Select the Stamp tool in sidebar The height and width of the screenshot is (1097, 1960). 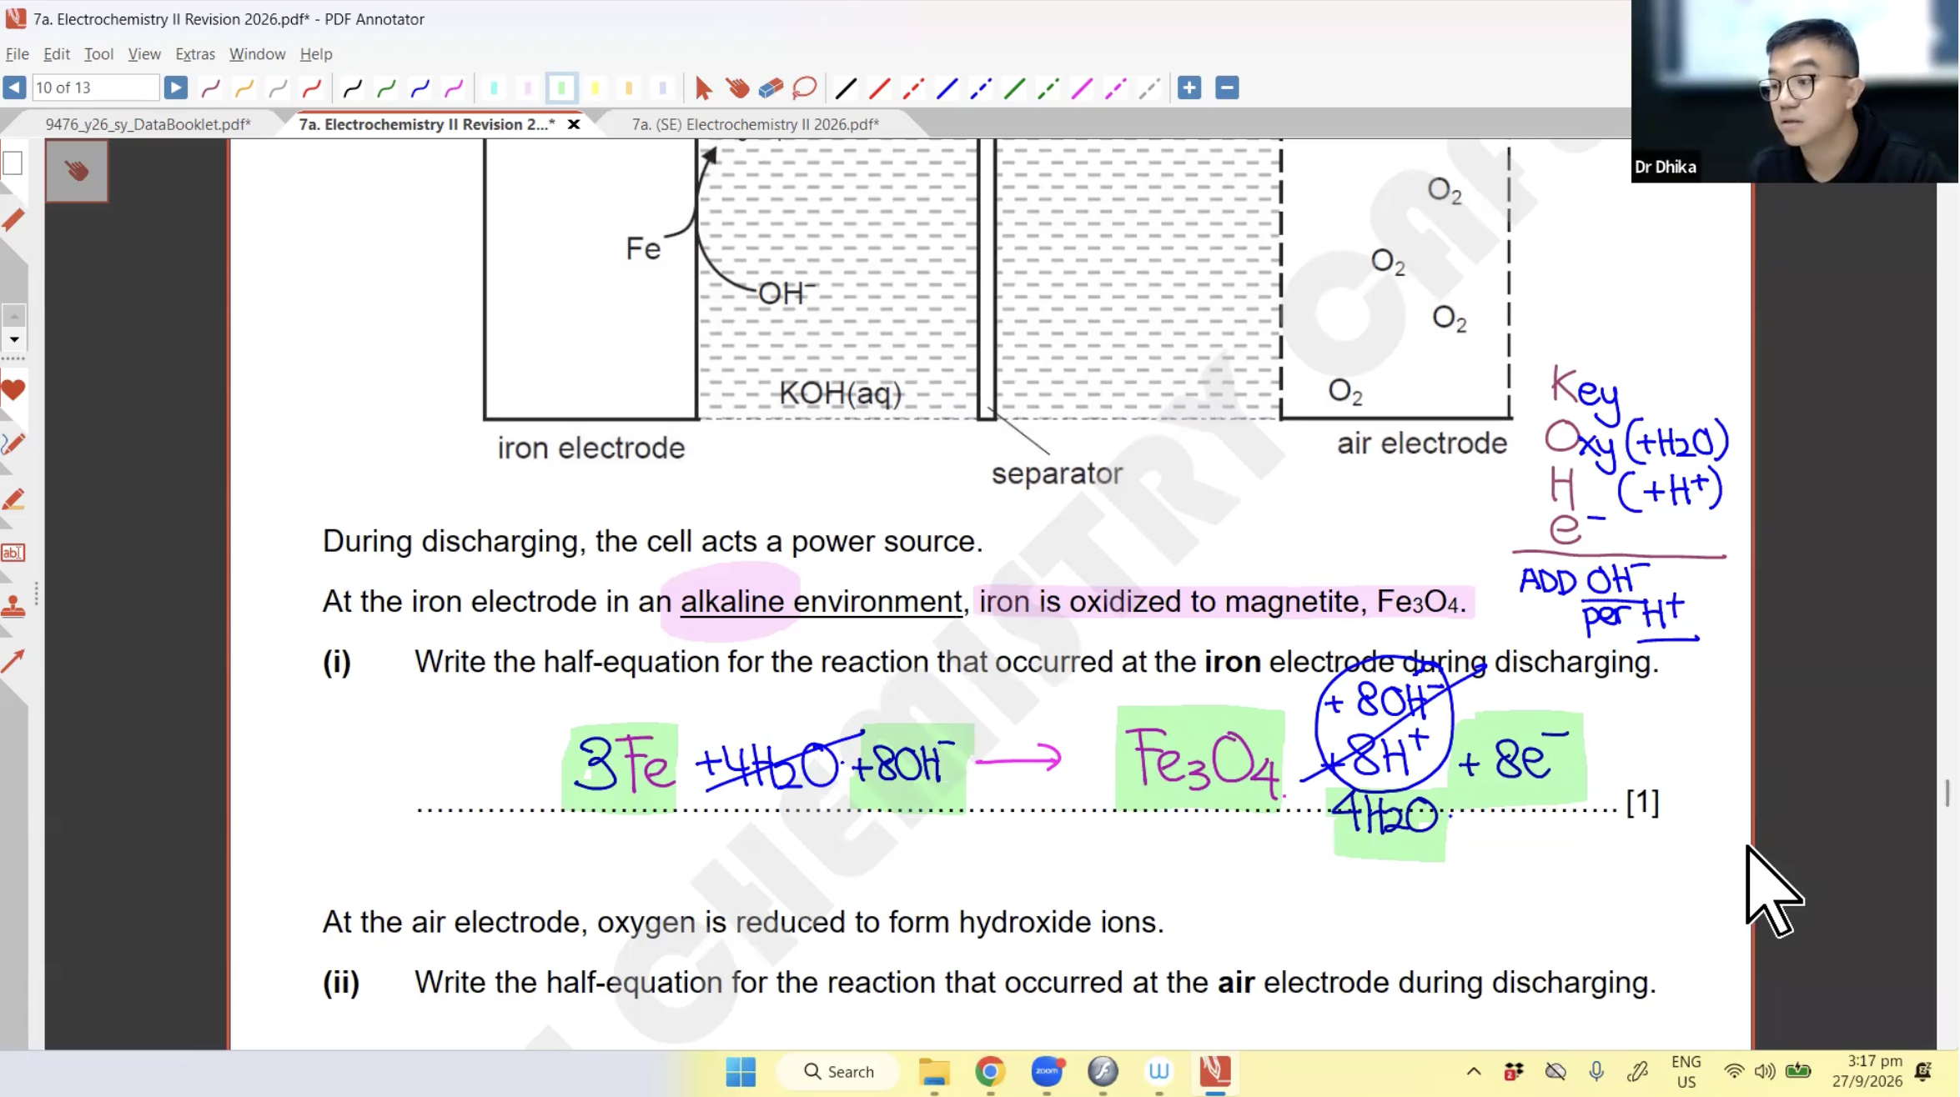tap(13, 607)
